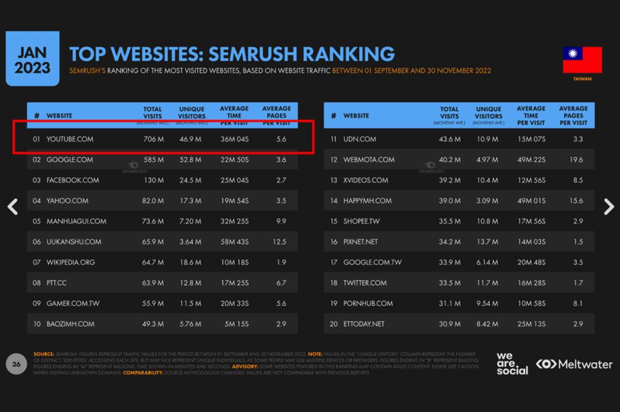Select SHOPEE.TW in the ranking
This screenshot has width=620, height=412.
(361, 221)
